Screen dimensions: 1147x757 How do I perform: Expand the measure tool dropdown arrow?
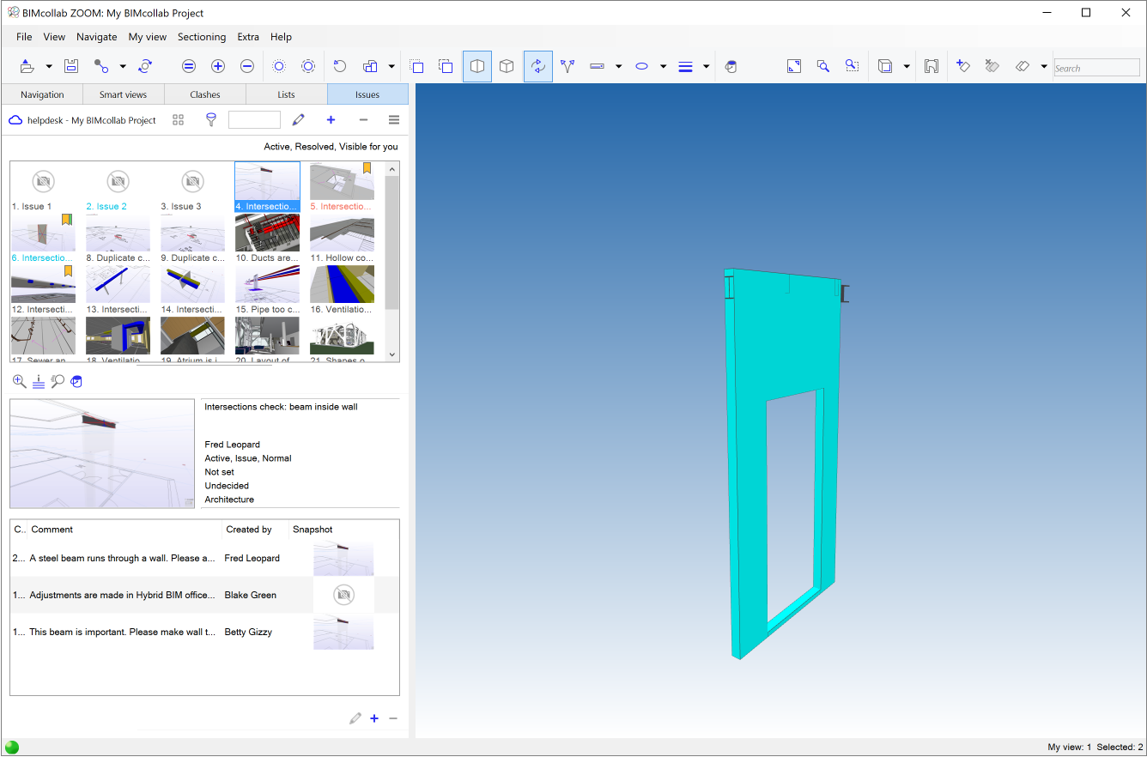click(618, 67)
